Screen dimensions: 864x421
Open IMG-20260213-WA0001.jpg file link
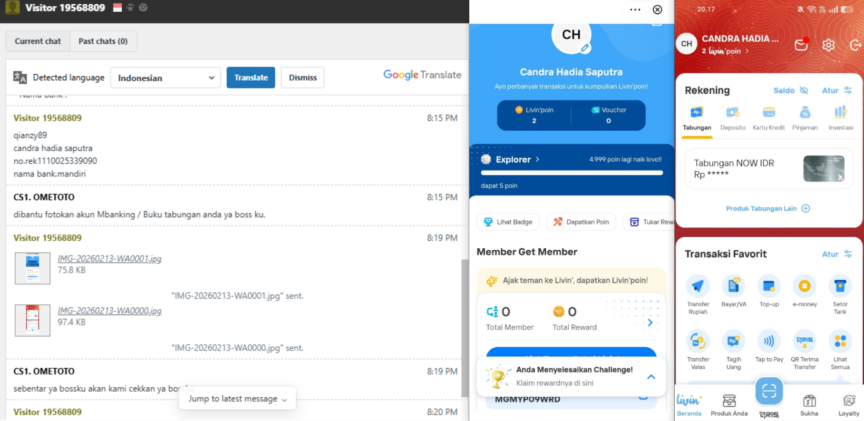(109, 259)
